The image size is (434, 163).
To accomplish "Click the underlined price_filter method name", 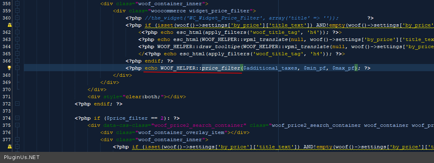I will point(221,68).
